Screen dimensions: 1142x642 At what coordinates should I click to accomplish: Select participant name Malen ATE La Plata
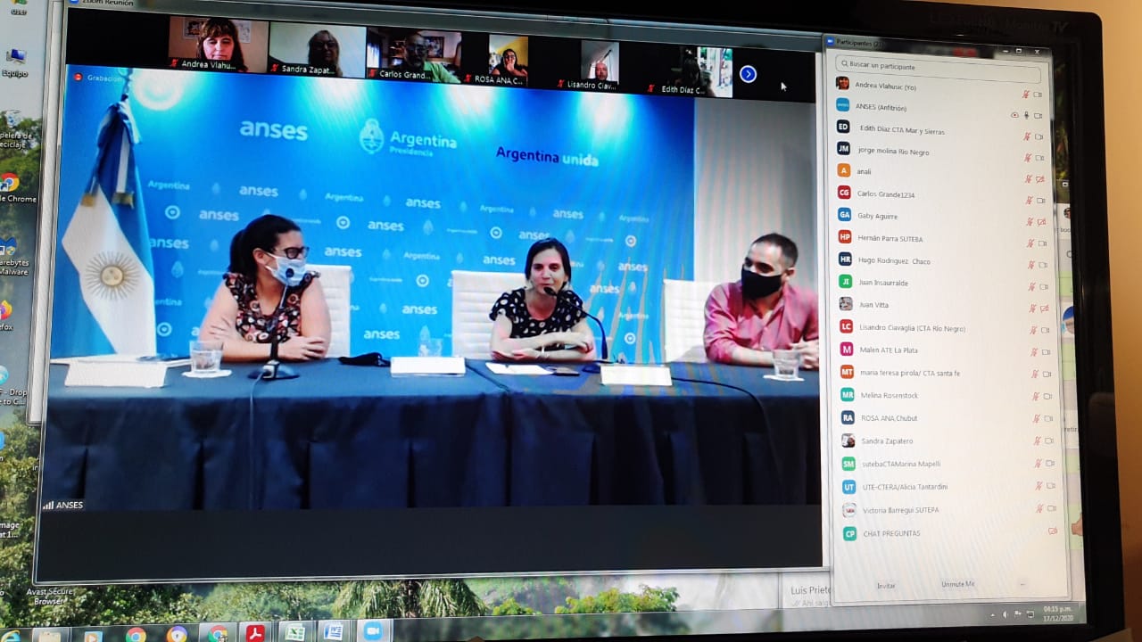(x=889, y=350)
